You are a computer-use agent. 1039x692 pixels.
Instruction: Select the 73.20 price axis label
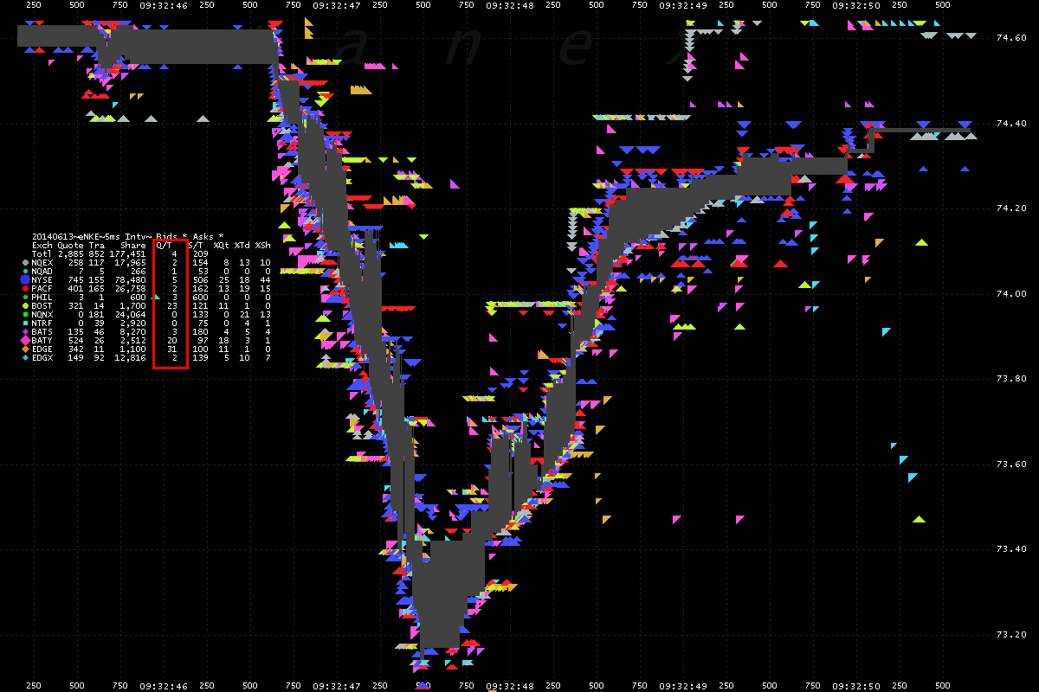click(x=1011, y=635)
